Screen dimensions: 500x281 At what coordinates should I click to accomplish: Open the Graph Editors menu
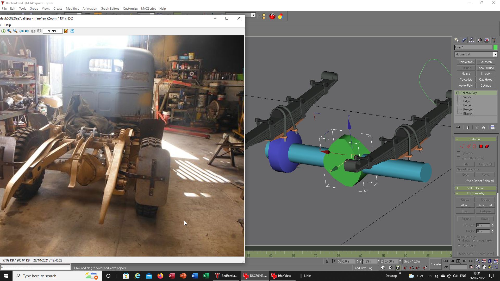click(110, 9)
